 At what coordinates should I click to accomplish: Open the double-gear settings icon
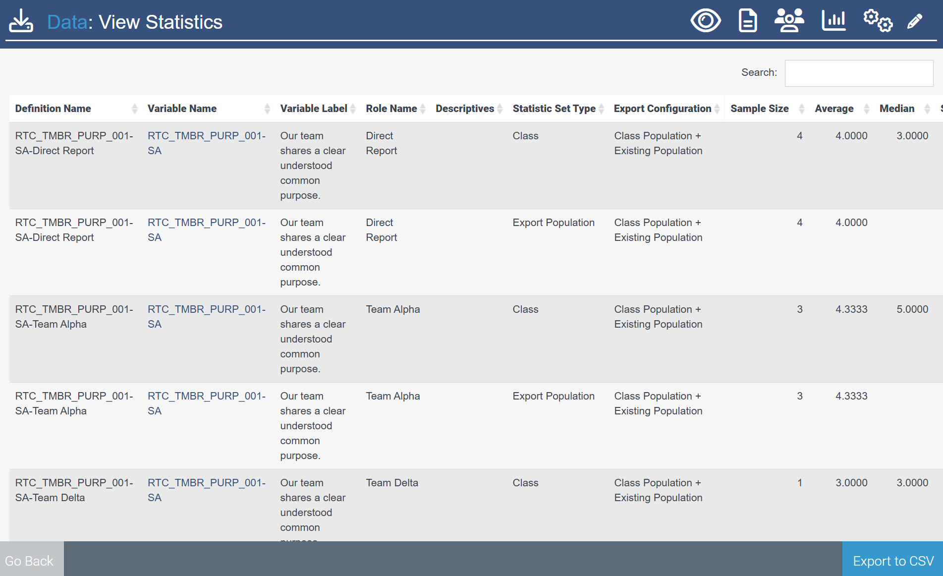pos(878,21)
